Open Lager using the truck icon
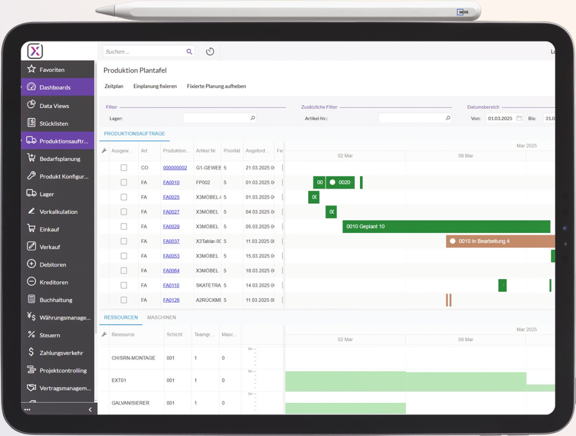The height and width of the screenshot is (436, 576). pos(31,194)
